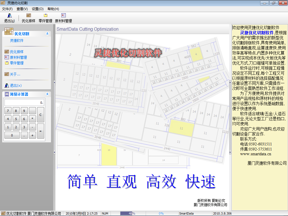Click the 退出(x) exit toolbar icon
288x216 pixels.
point(9,16)
